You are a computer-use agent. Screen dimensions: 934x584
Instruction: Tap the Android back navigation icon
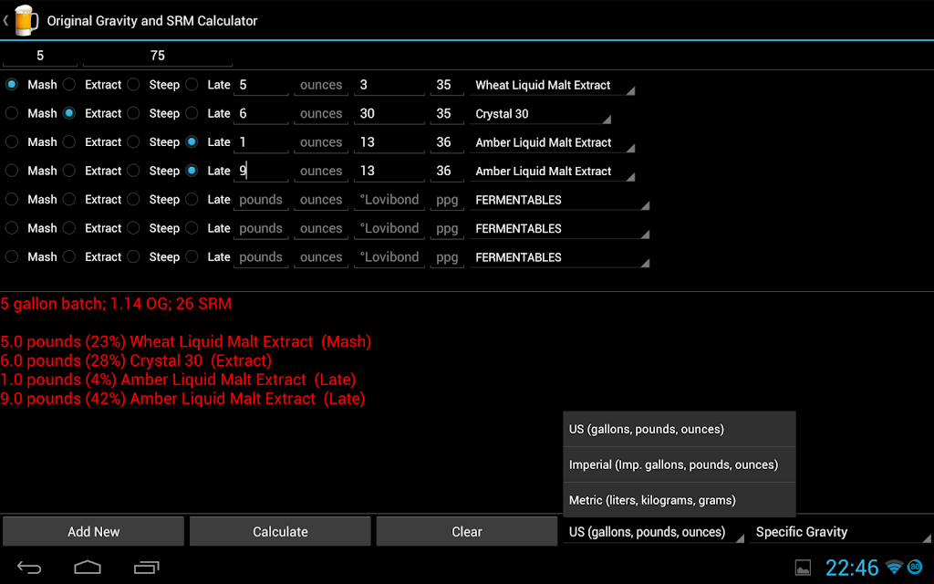[28, 568]
